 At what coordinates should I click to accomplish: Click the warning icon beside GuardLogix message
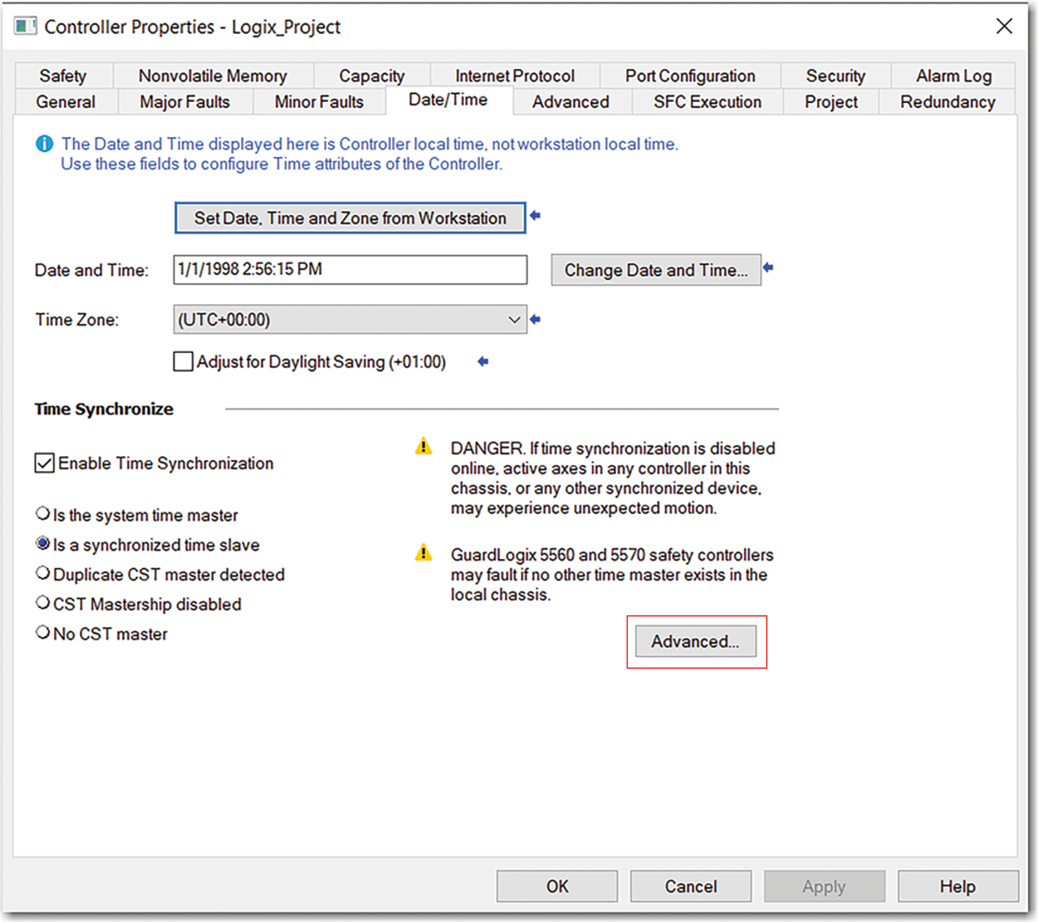click(425, 555)
